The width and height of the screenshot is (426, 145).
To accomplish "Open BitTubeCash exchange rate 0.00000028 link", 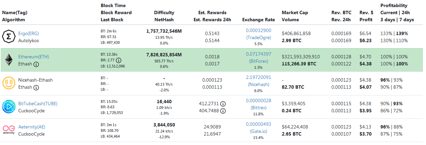I will pos(258,100).
